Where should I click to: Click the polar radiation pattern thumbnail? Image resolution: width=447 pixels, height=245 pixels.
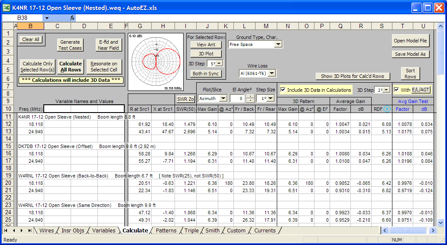point(156,61)
